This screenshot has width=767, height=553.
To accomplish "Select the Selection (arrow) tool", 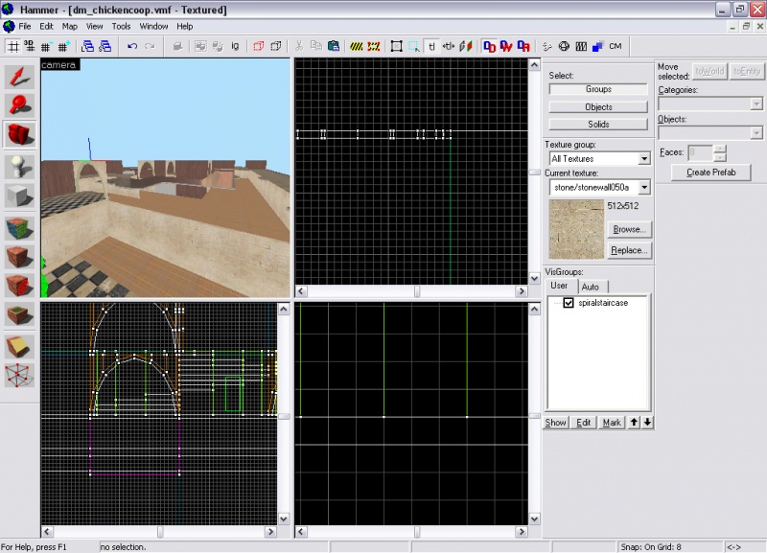I will [x=19, y=77].
